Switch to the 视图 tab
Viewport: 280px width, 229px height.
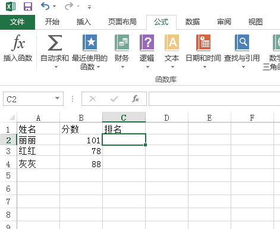pos(256,22)
